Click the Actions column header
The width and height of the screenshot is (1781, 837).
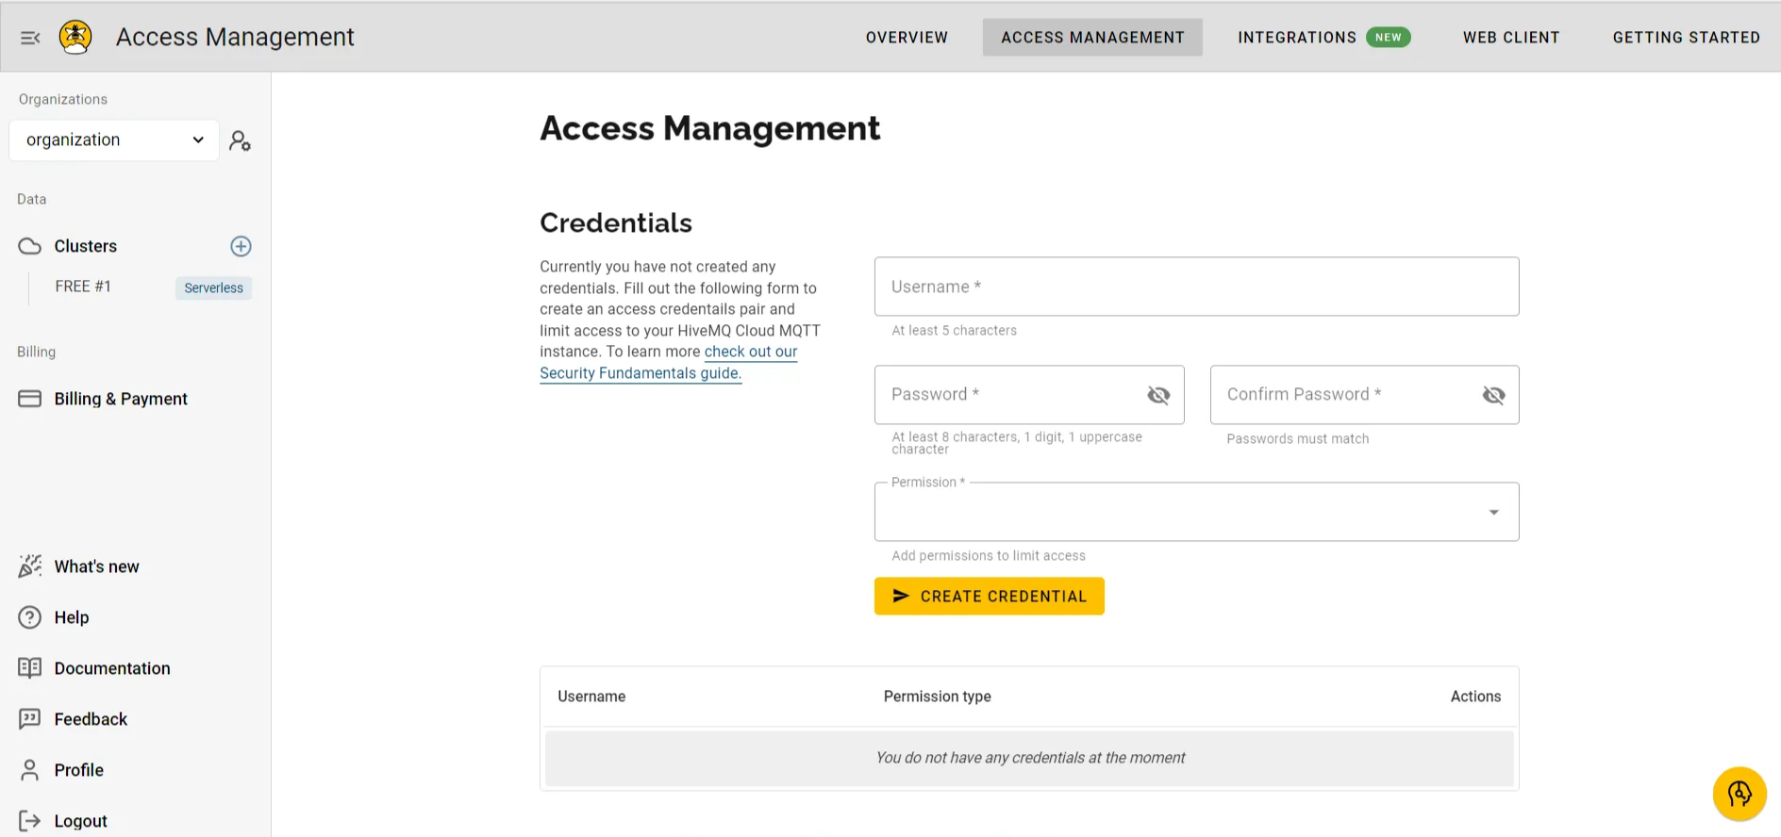pos(1475,697)
